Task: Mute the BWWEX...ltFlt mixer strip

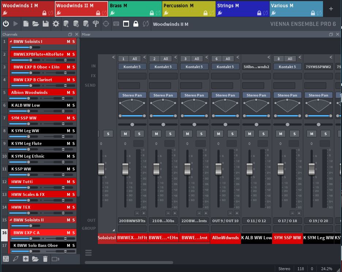Action: (x=125, y=134)
